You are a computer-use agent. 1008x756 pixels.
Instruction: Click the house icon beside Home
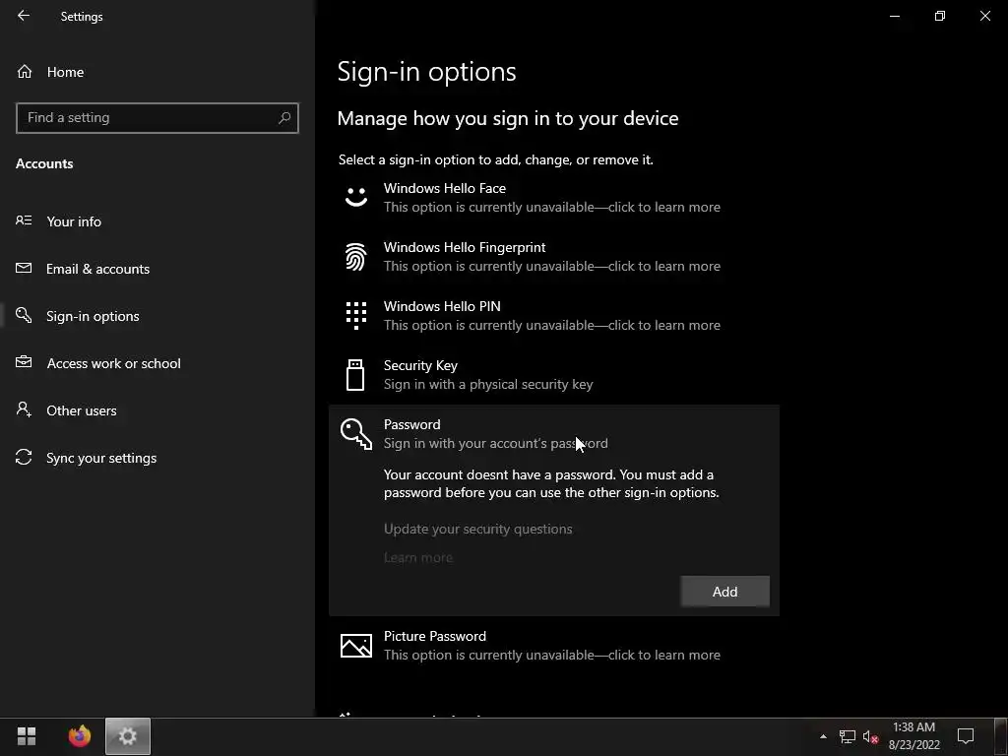pos(25,71)
